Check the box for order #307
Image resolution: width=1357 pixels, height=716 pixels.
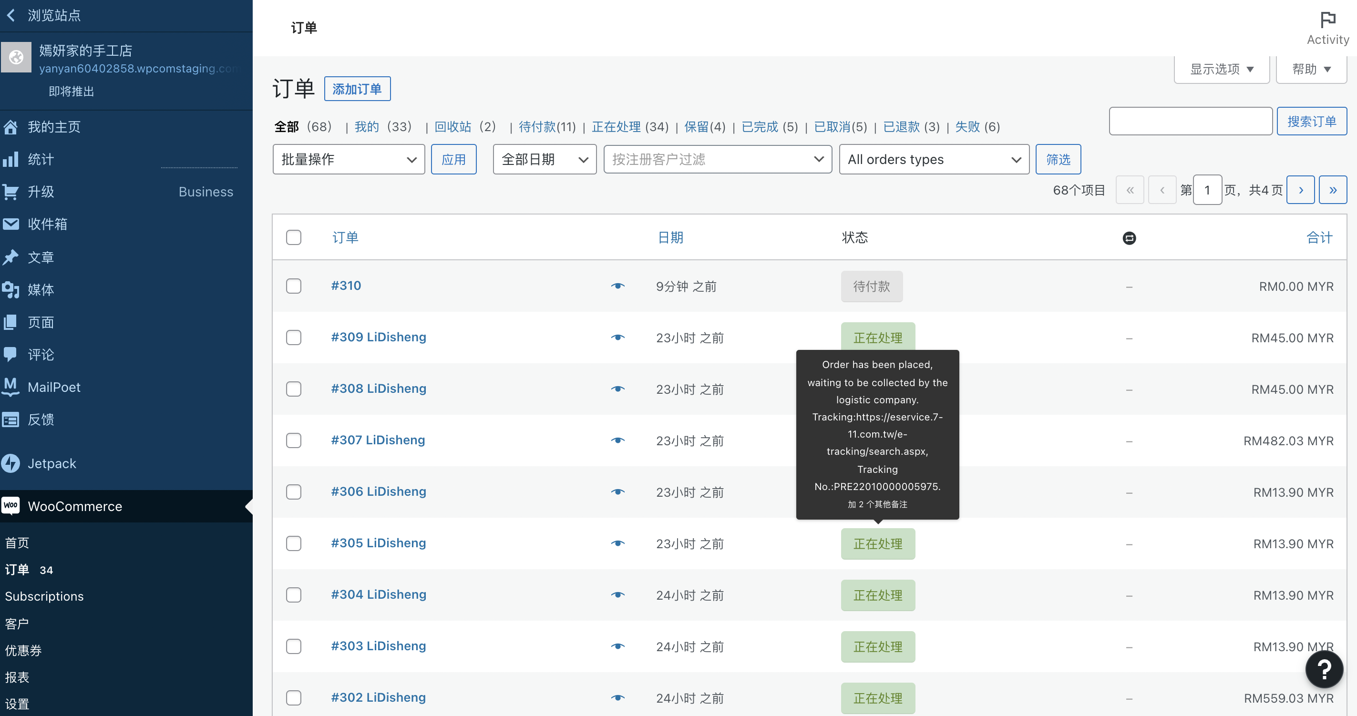point(293,440)
